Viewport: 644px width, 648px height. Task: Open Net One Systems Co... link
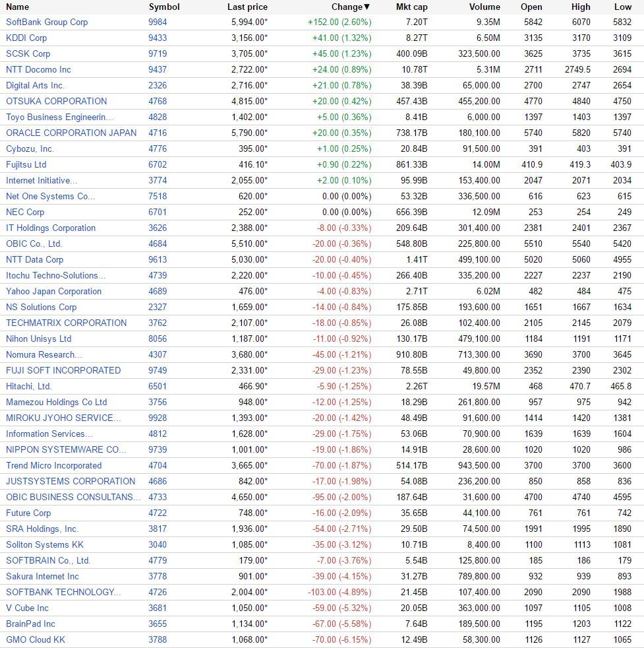click(x=50, y=196)
